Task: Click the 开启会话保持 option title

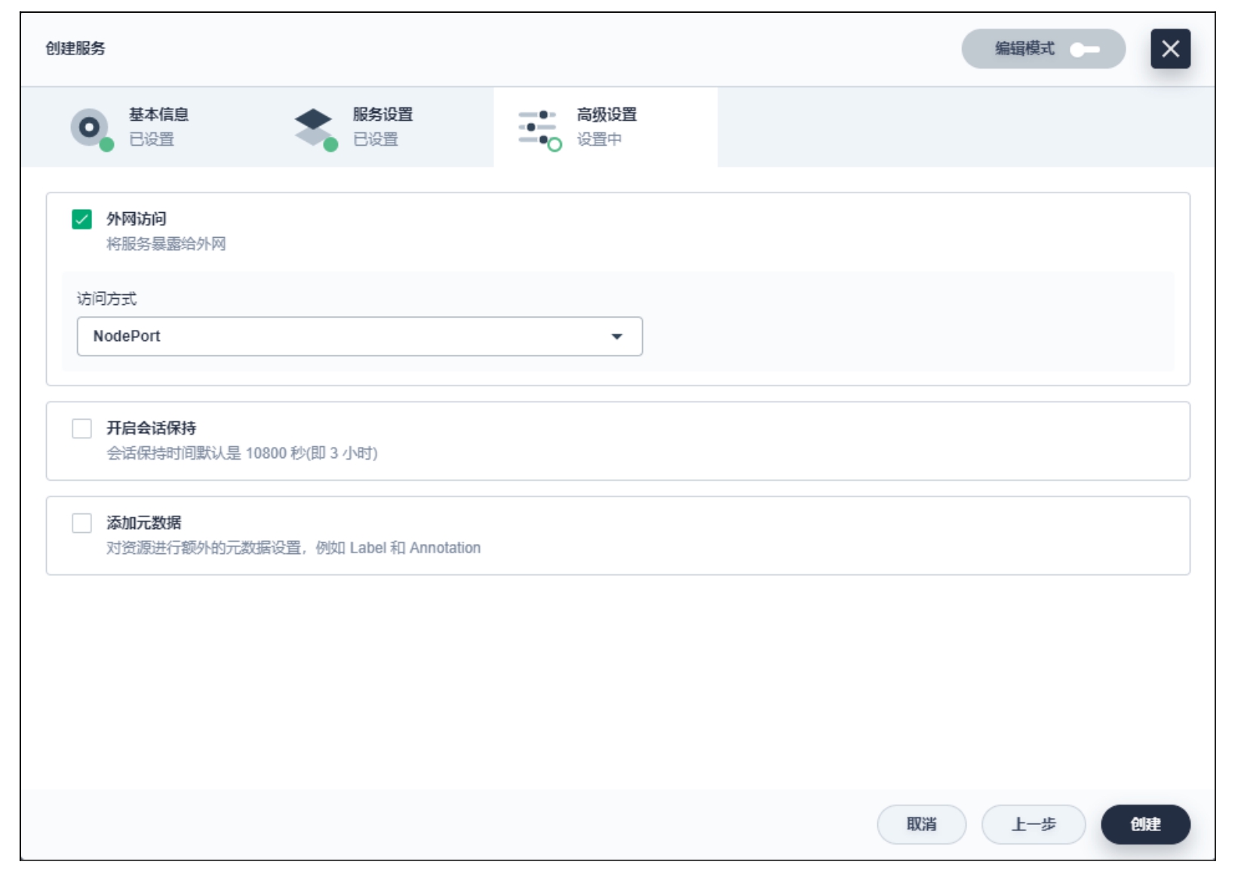Action: (x=151, y=428)
